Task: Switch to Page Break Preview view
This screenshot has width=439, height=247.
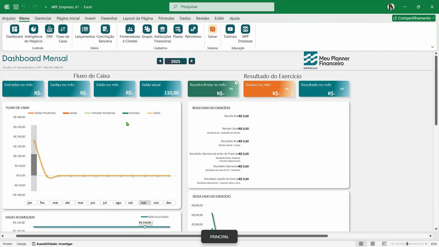Action: point(384,244)
